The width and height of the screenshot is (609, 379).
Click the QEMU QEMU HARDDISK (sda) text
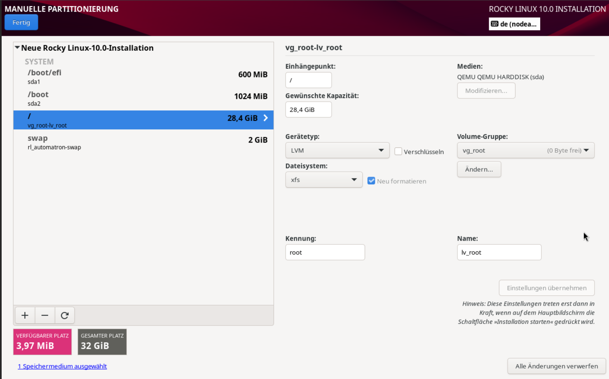pyautogui.click(x=501, y=77)
